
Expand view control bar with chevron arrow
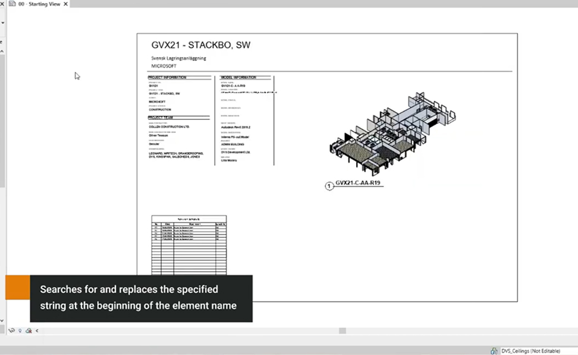pyautogui.click(x=37, y=331)
